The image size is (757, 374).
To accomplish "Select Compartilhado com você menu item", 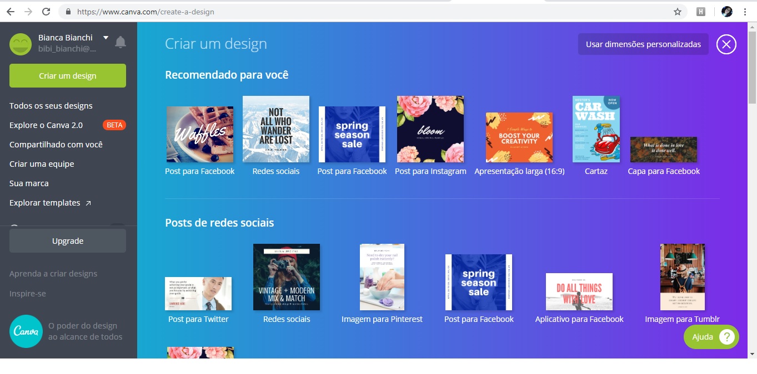I will pos(56,145).
